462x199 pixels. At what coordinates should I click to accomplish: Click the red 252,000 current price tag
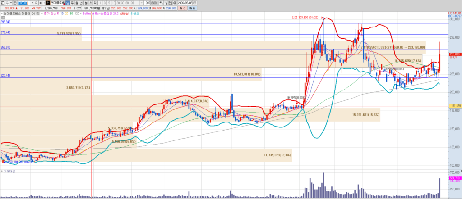(x=455, y=54)
